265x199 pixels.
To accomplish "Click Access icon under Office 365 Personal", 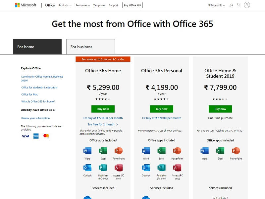I will click(177, 167).
